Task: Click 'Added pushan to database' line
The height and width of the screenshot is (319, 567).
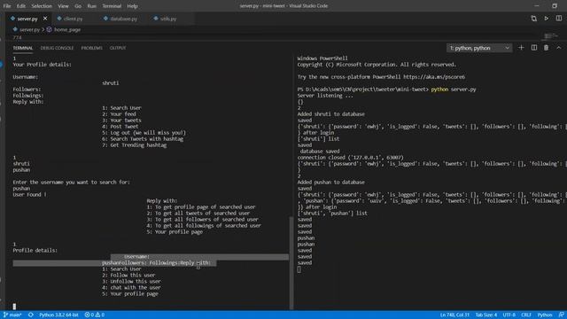Action: click(330, 182)
